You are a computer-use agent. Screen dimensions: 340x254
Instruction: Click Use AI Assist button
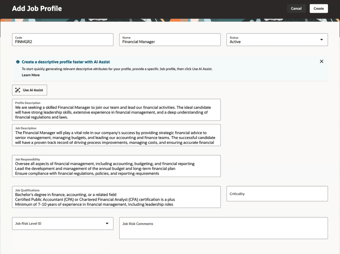point(30,90)
